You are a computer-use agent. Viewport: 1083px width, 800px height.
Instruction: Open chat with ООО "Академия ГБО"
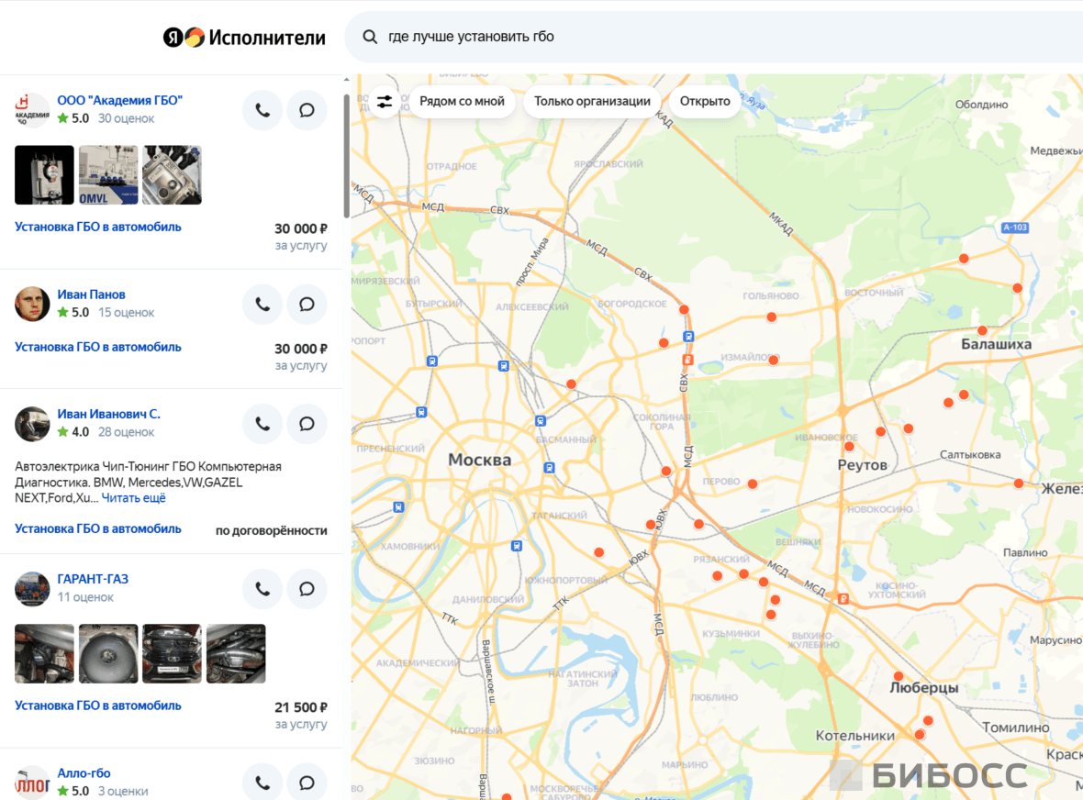pos(307,110)
